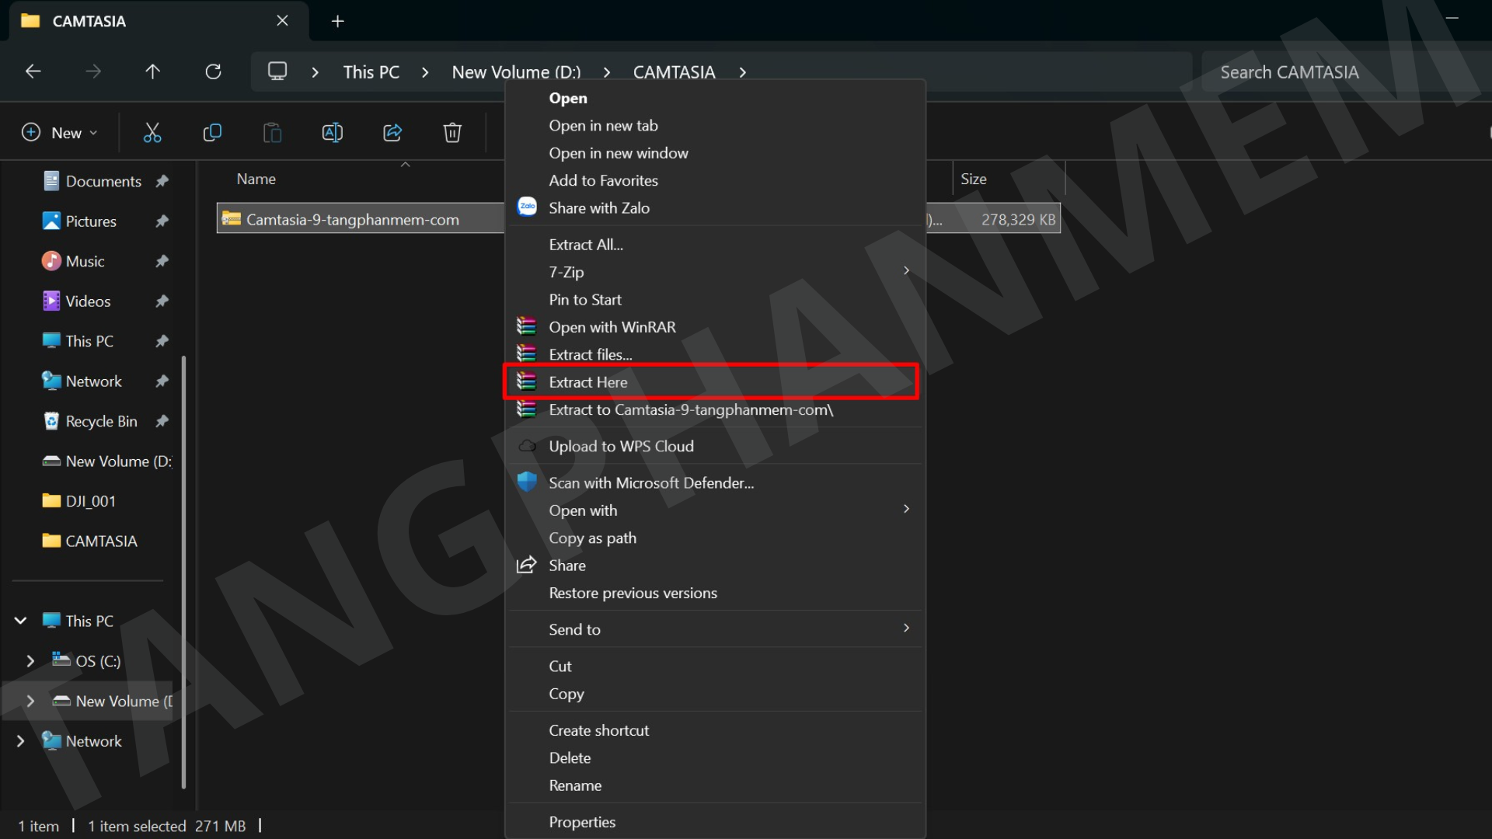Click the Share icon in toolbar
Image resolution: width=1492 pixels, height=839 pixels.
(x=392, y=133)
